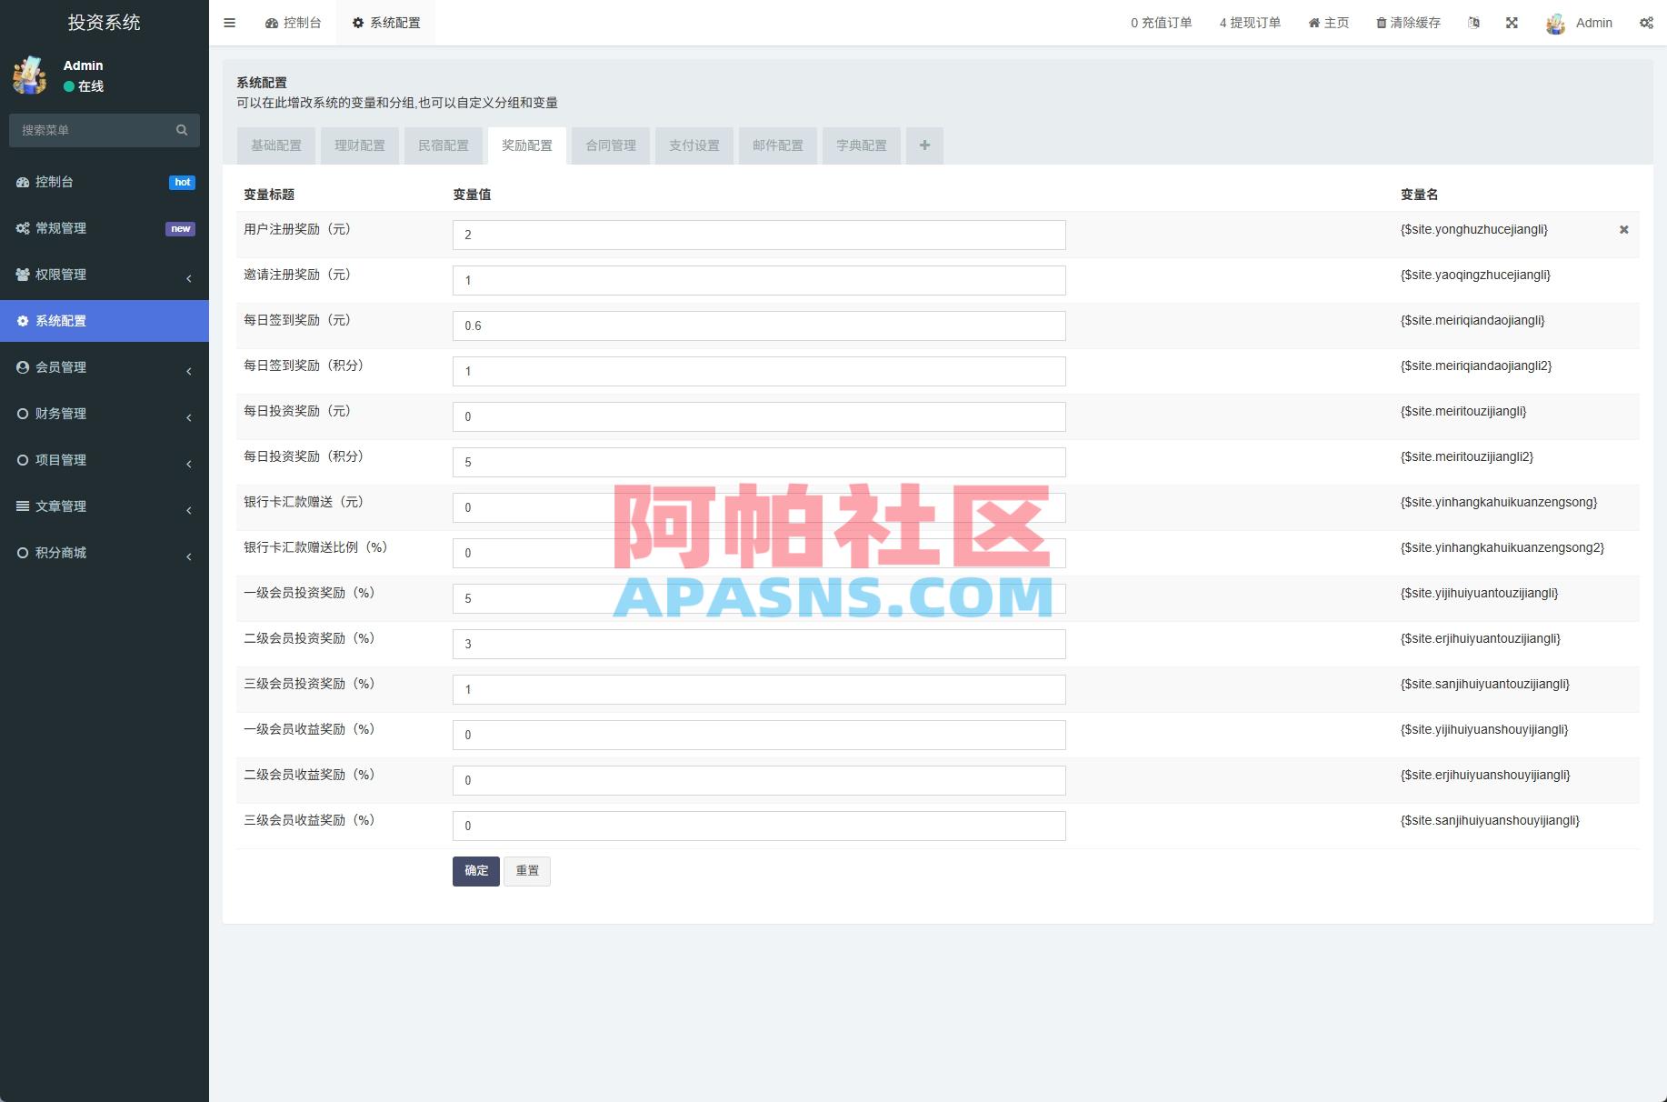Viewport: 1667px width, 1102px height.
Task: Expand the 财务管理 sidebar section
Action: point(105,414)
